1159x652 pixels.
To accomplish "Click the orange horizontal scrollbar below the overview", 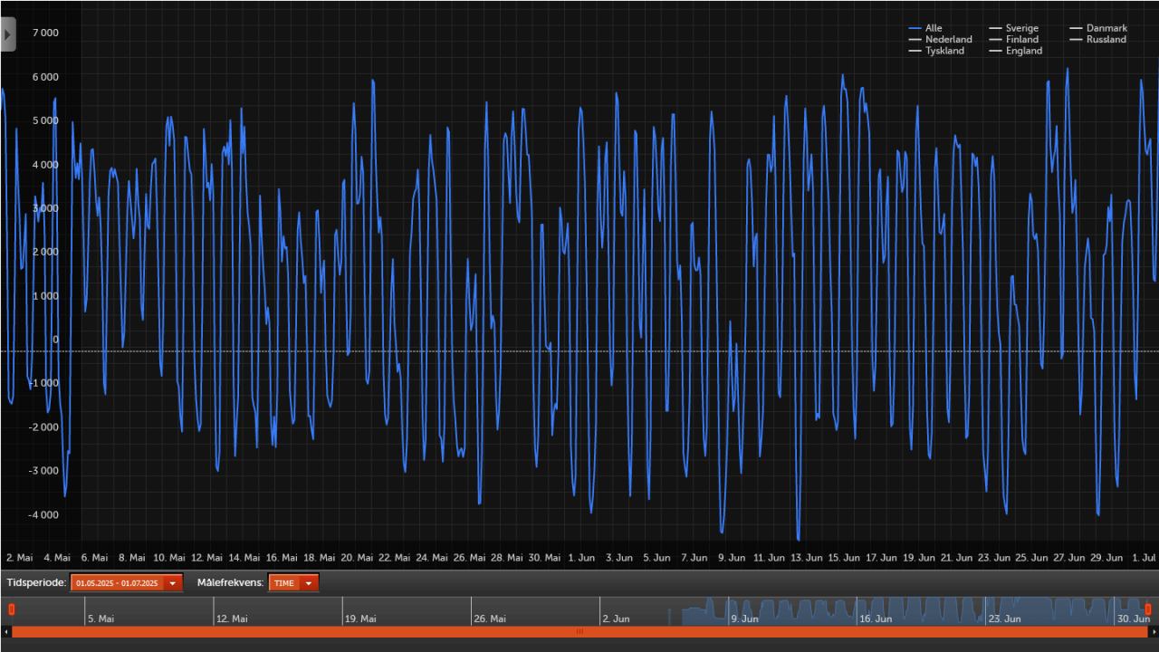I will tap(579, 632).
